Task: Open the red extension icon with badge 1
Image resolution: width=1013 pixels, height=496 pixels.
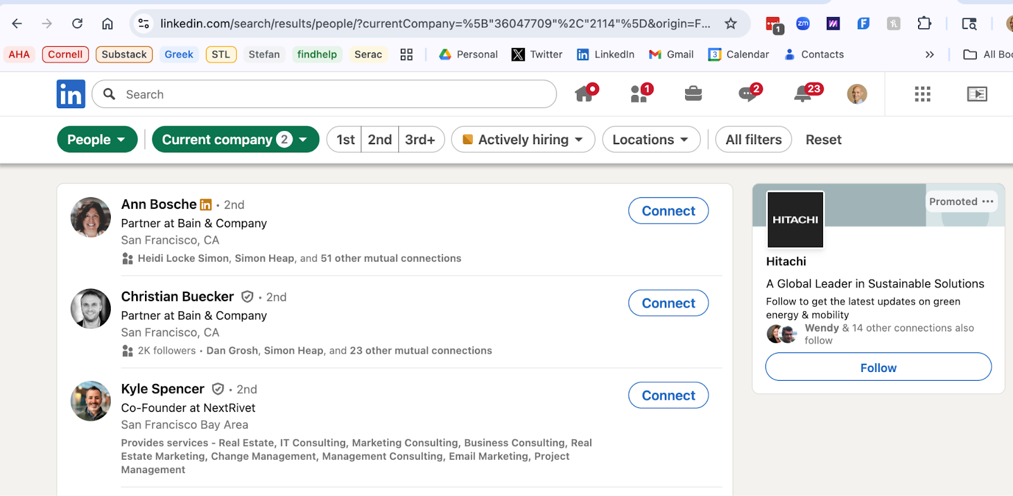Action: [774, 25]
